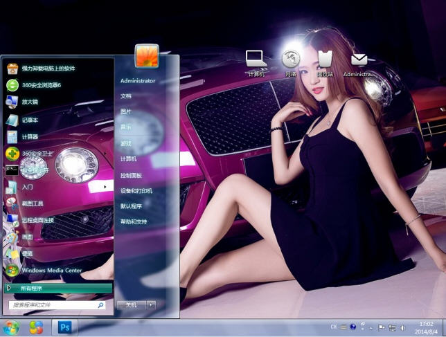
Task: Click the CH language indicator in the tray
Action: point(334,327)
